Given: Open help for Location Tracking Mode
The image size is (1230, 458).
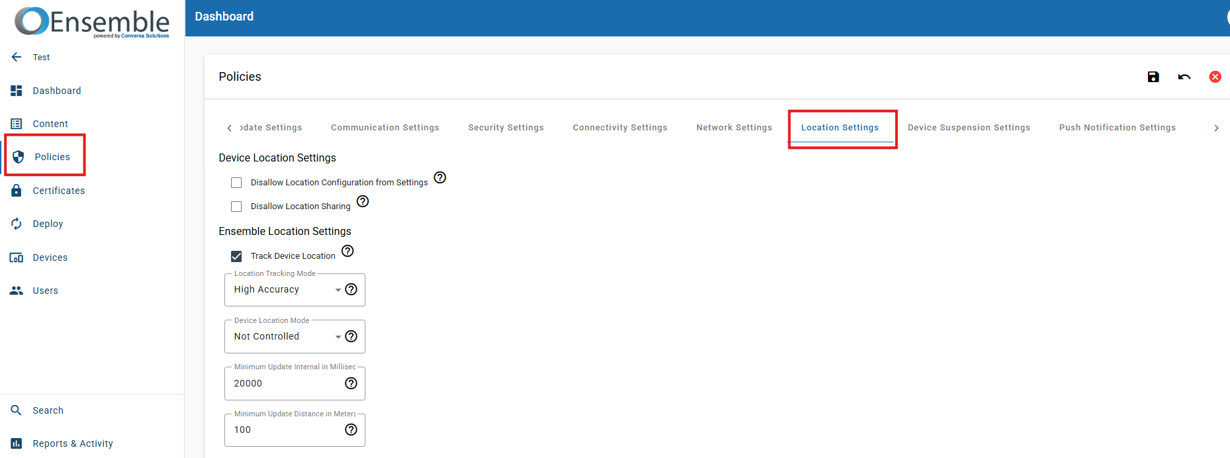Looking at the screenshot, I should click(352, 289).
